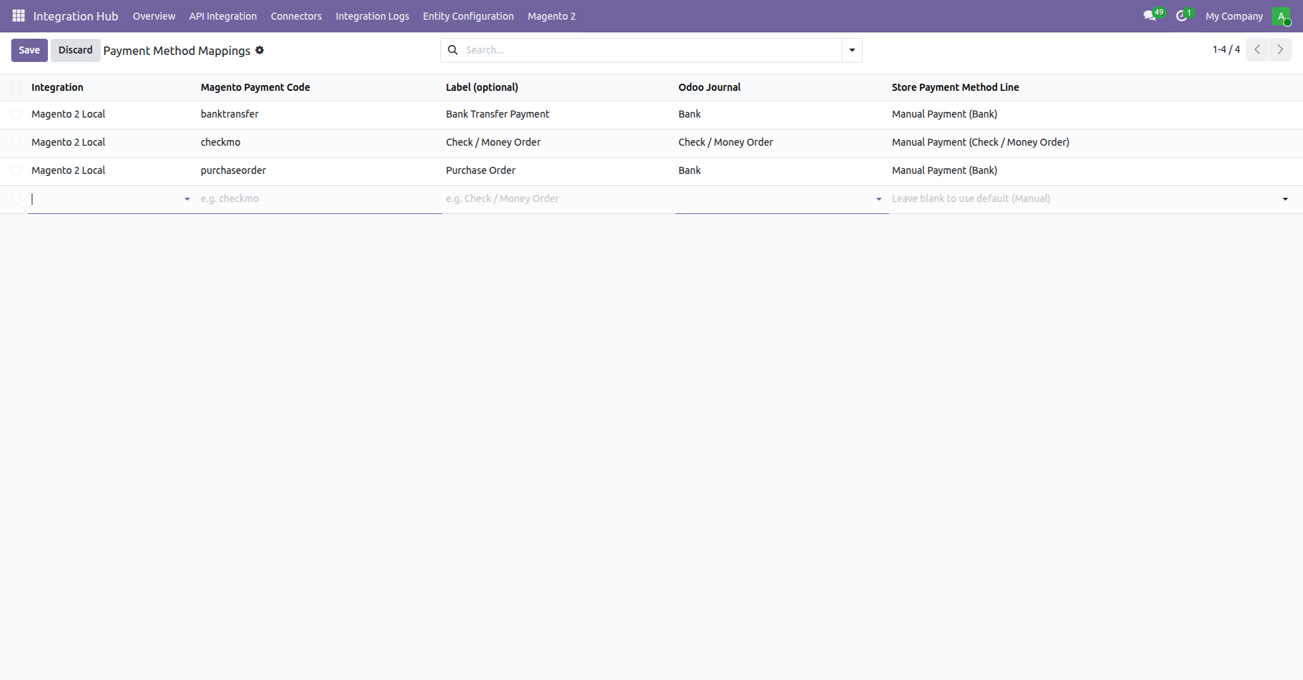This screenshot has width=1303, height=680.
Task: Open the API Integration menu
Action: coord(223,16)
